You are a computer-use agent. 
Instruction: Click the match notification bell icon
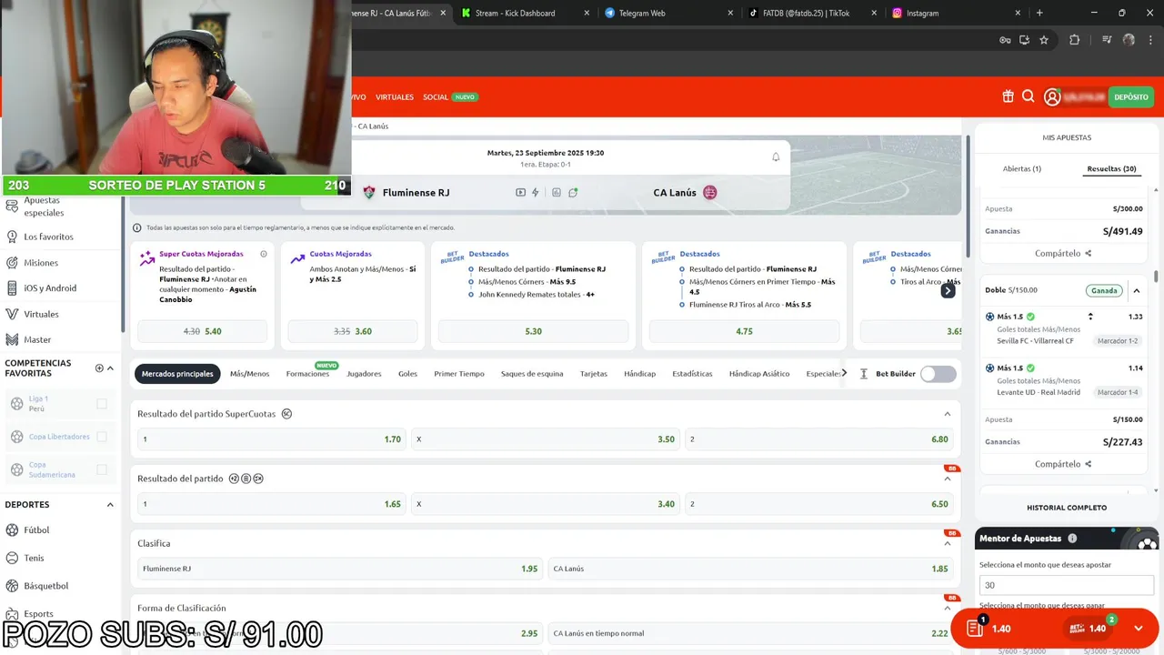coord(776,156)
